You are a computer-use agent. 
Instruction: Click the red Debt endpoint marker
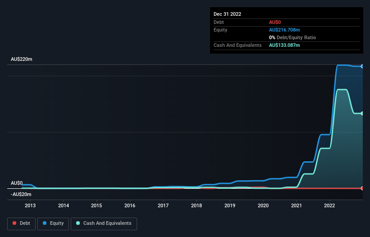tap(362, 188)
